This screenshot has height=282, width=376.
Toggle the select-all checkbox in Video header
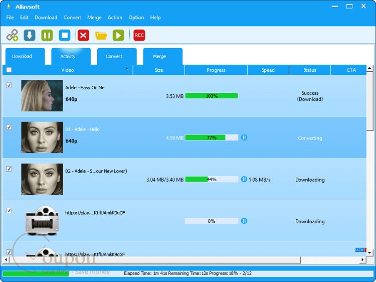click(9, 70)
